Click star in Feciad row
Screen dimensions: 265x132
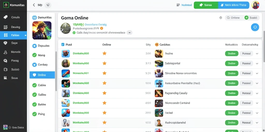[x=105, y=113]
